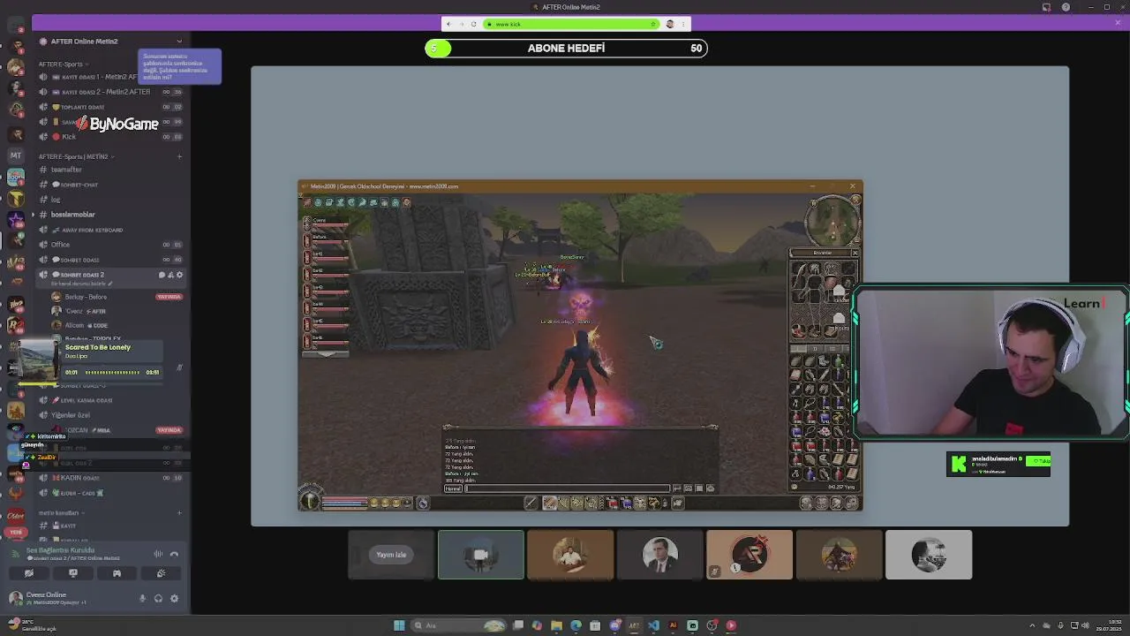Viewport: 1130px width, 636px height.
Task: Join the KADIN ODASI voice channel
Action: coord(110,478)
